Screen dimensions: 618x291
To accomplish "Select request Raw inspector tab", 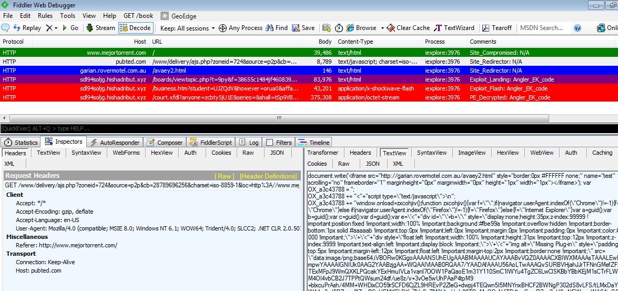I will pyautogui.click(x=248, y=153).
